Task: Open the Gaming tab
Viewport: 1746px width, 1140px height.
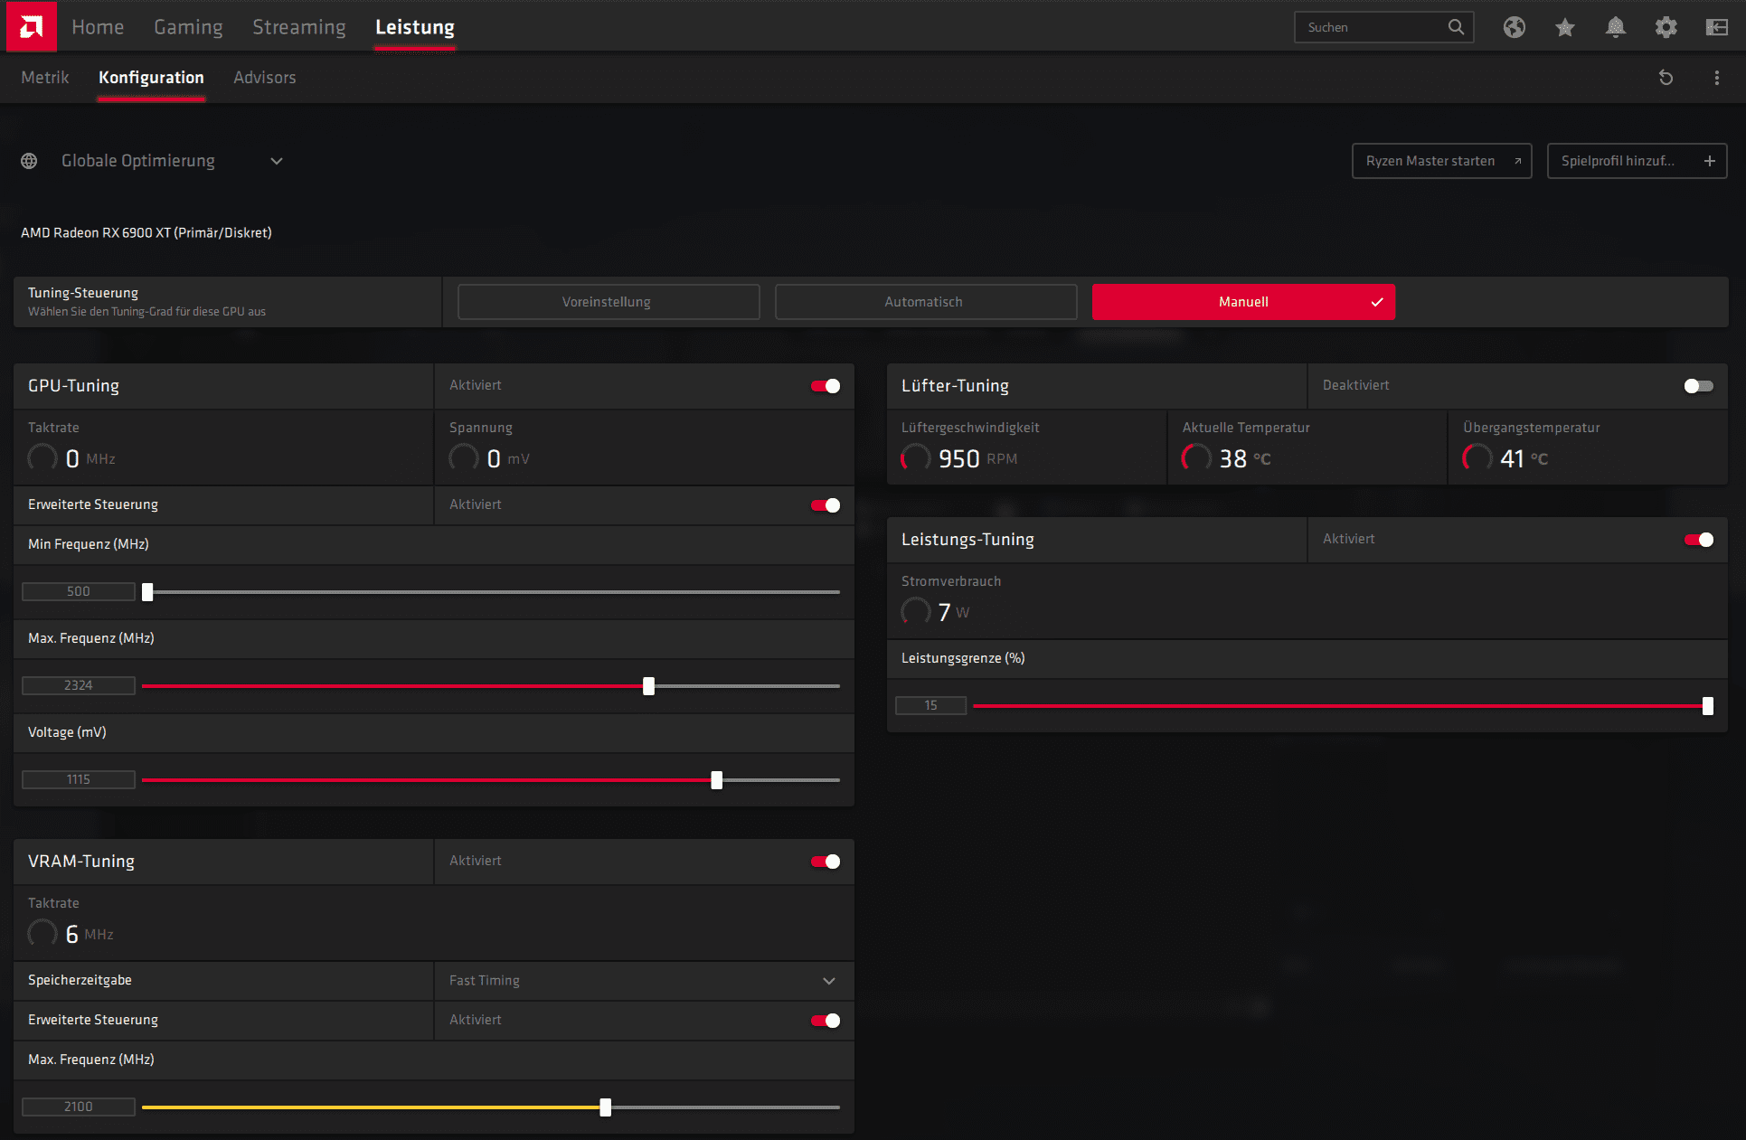Action: coord(188,27)
